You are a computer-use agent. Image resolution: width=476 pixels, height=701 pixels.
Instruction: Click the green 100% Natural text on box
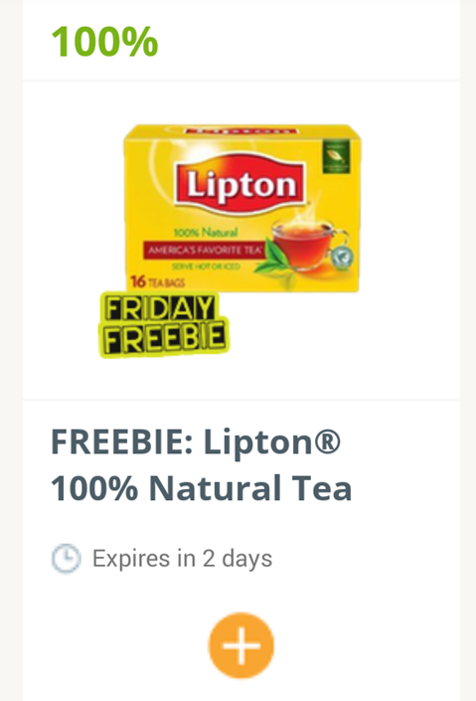coord(206,233)
